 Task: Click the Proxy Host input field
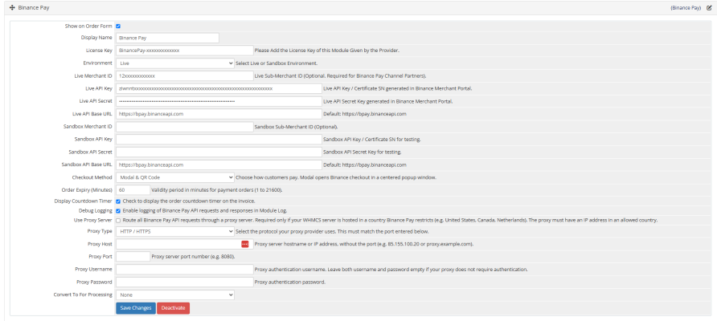[x=184, y=244]
